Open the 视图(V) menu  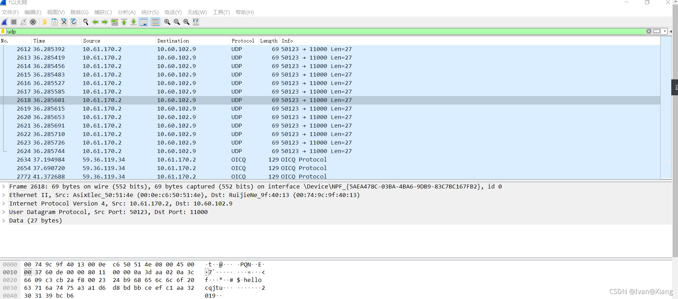(56, 12)
